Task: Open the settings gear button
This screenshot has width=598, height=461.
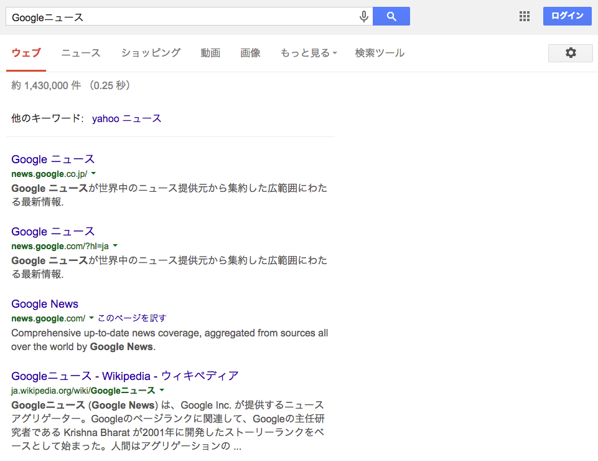Action: (571, 53)
